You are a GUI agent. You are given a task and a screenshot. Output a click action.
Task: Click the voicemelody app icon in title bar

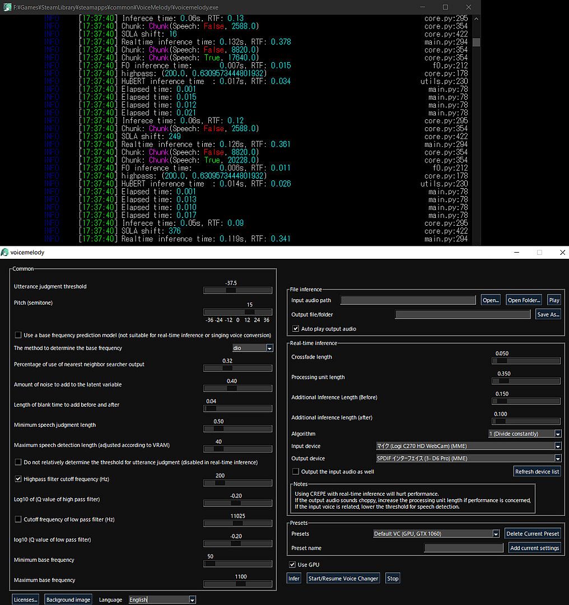tap(5, 253)
